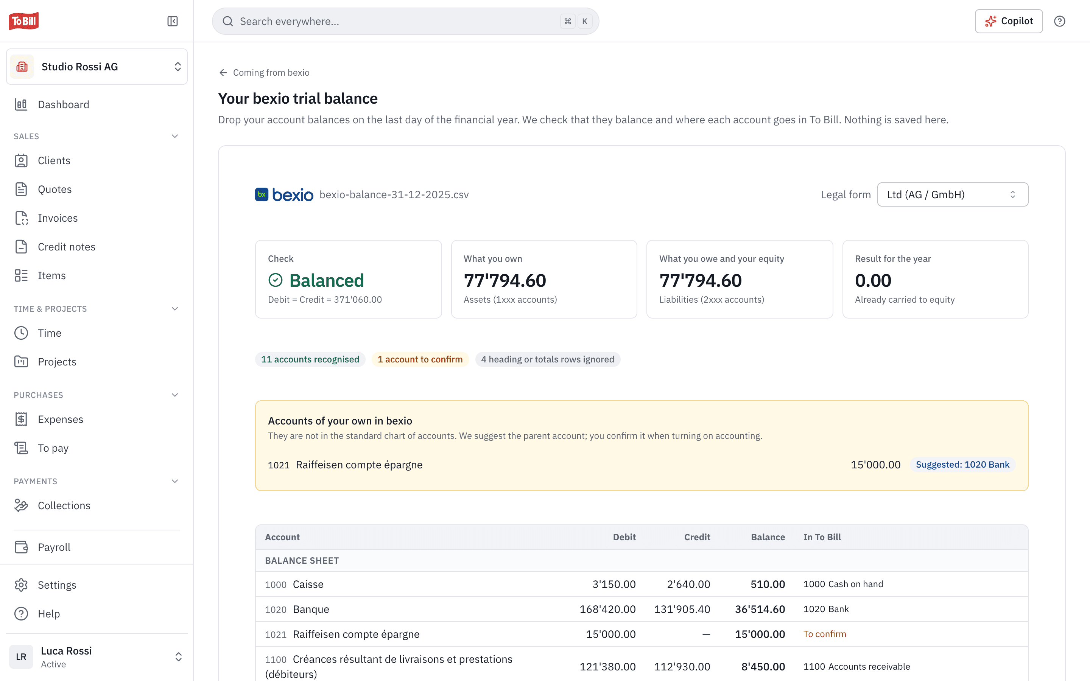This screenshot has width=1090, height=681.
Task: Click the 1100 Accounts receivable mapping
Action: point(857,667)
